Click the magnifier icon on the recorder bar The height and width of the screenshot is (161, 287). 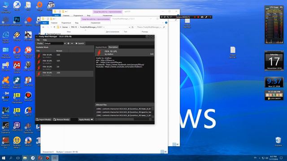tap(168, 17)
